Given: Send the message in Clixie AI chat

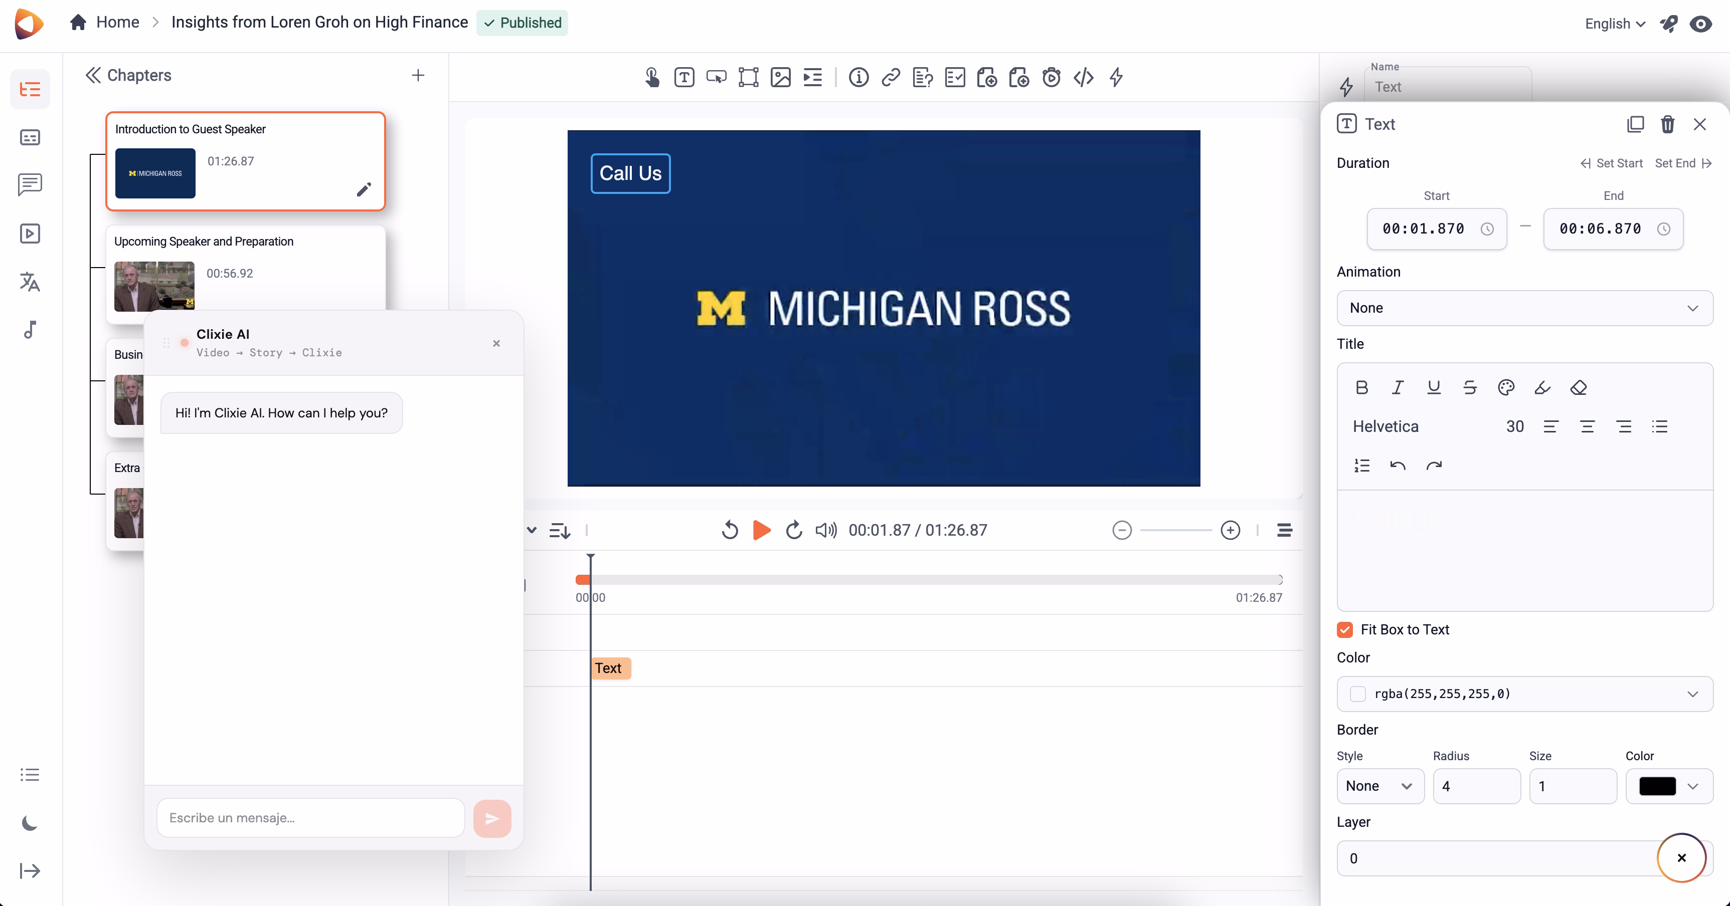Looking at the screenshot, I should click(x=491, y=818).
